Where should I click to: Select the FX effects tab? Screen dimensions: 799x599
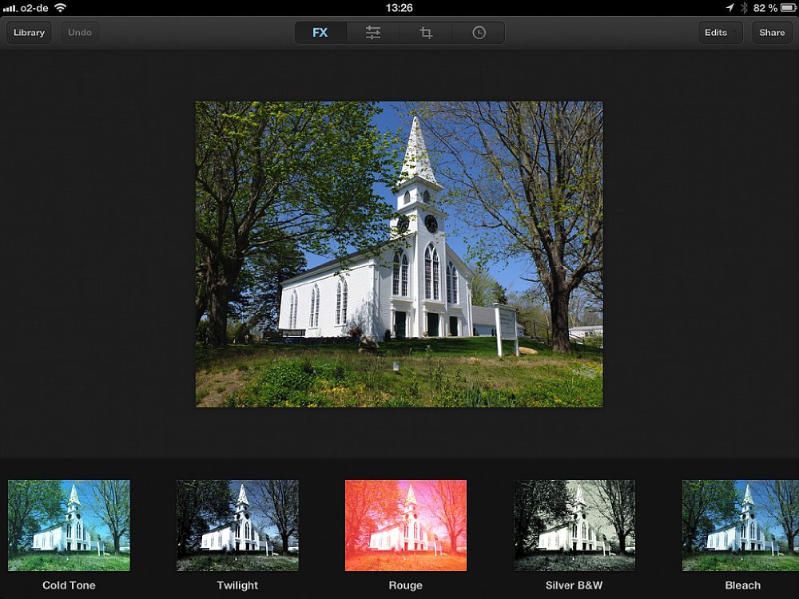point(320,33)
